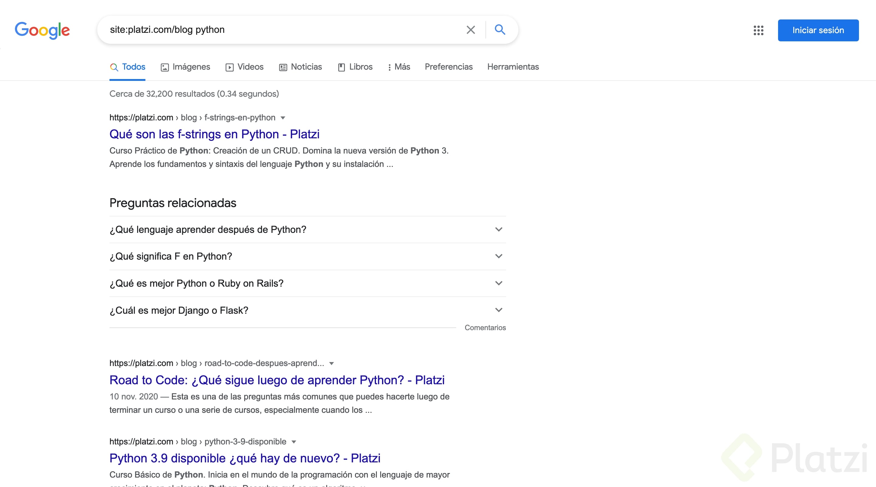
Task: Open the arrow next to python-3-9-disponible breadcrumb
Action: 294,441
